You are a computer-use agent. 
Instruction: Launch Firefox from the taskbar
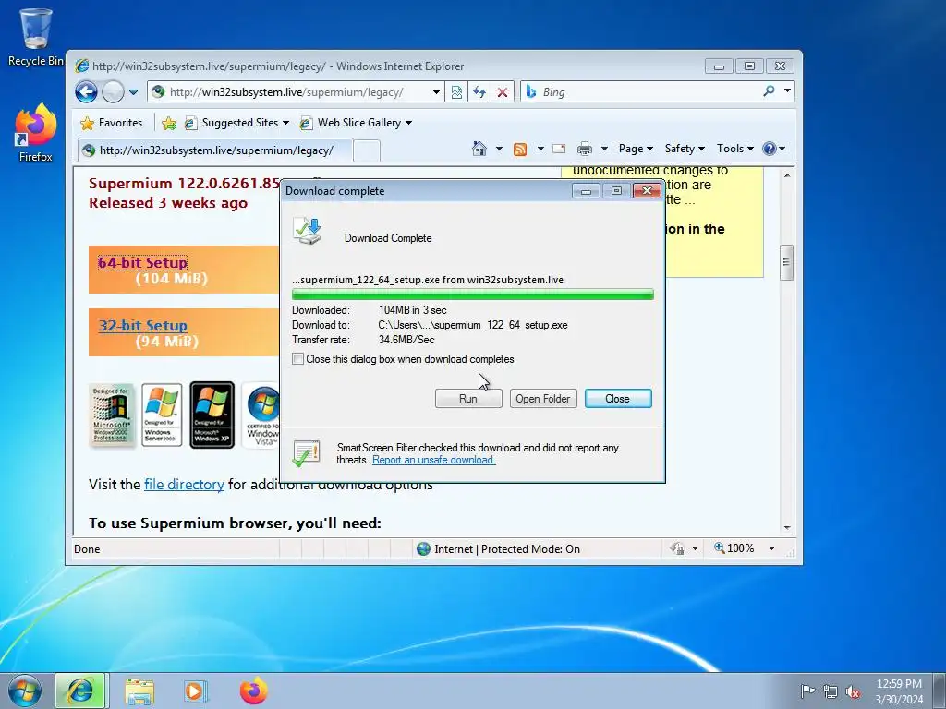tap(253, 691)
